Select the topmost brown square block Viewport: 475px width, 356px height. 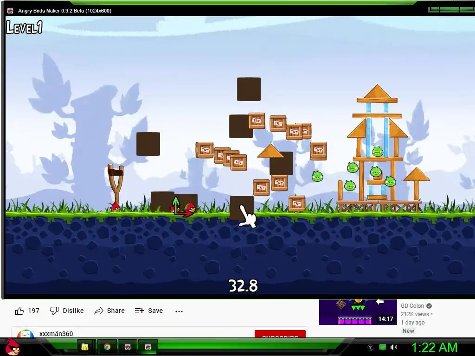[x=249, y=89]
